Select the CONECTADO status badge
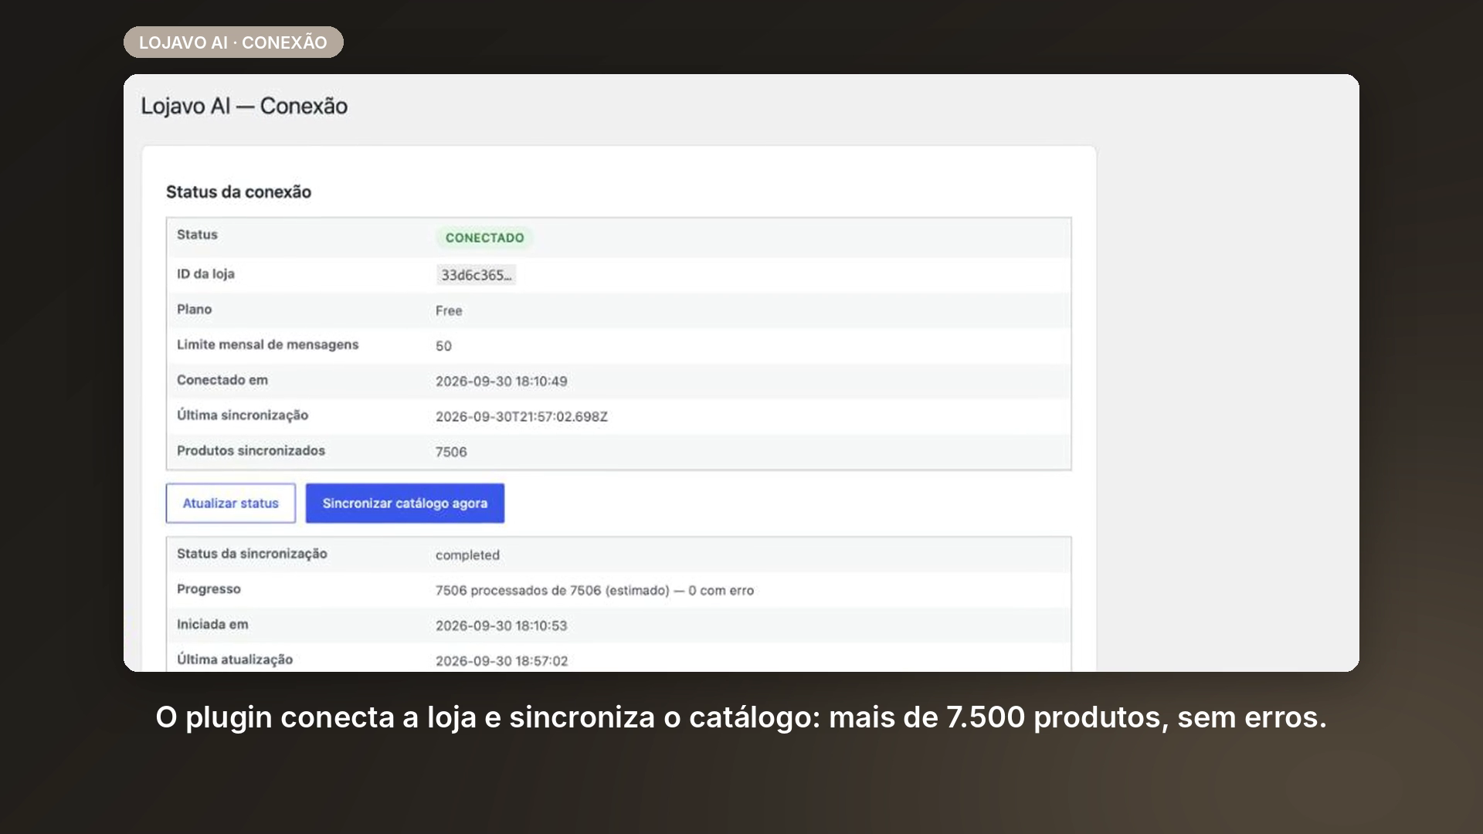The height and width of the screenshot is (834, 1483). pos(484,238)
